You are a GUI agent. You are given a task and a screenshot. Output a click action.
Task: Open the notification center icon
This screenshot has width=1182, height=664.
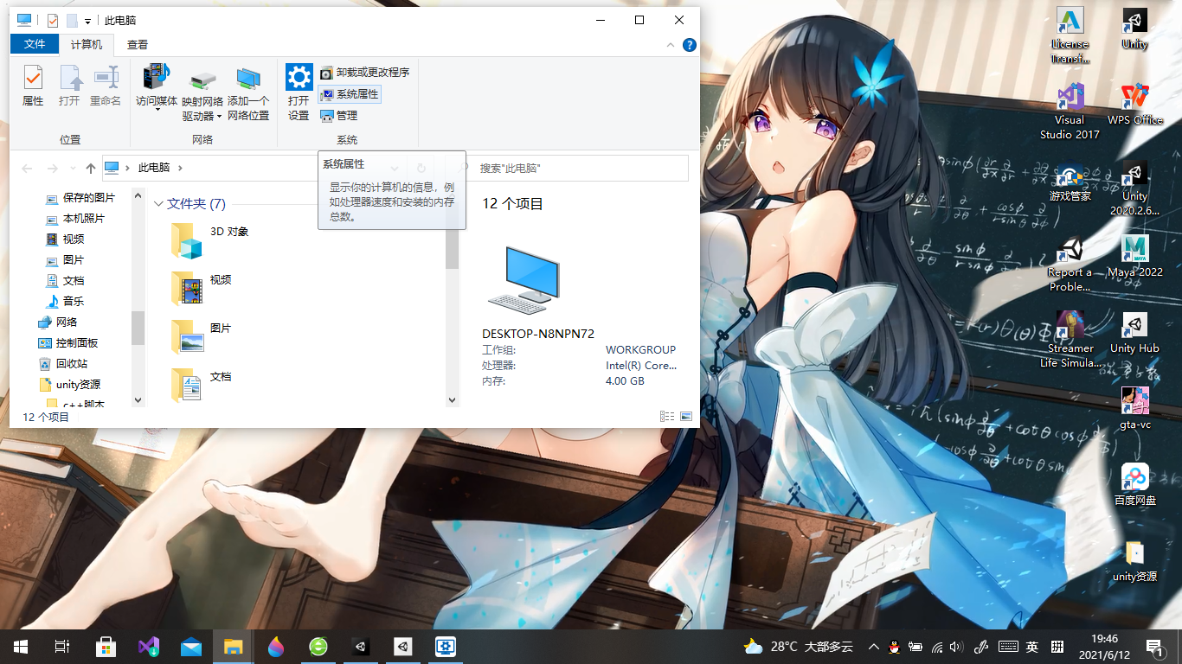coord(1154,647)
